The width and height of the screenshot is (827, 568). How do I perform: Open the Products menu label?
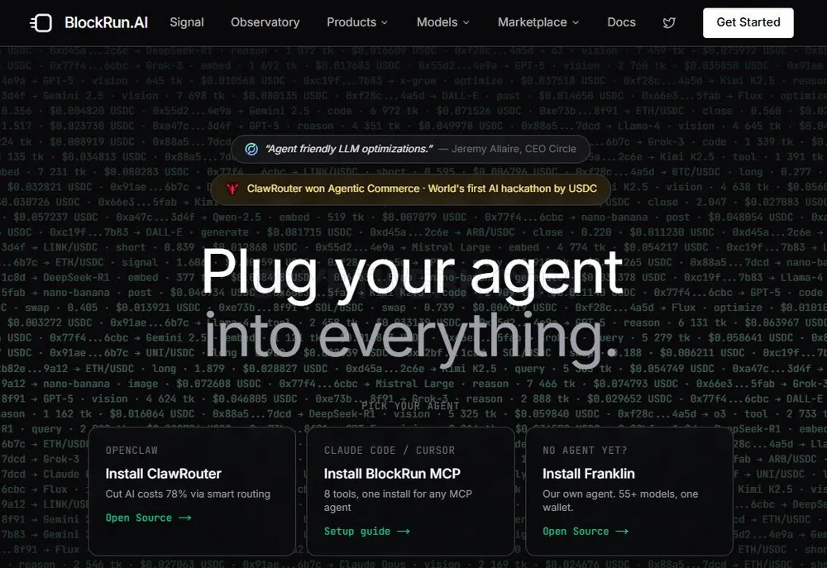pos(351,22)
